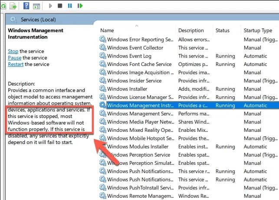Click gear icon of Windows Remote Management

pos(103,196)
